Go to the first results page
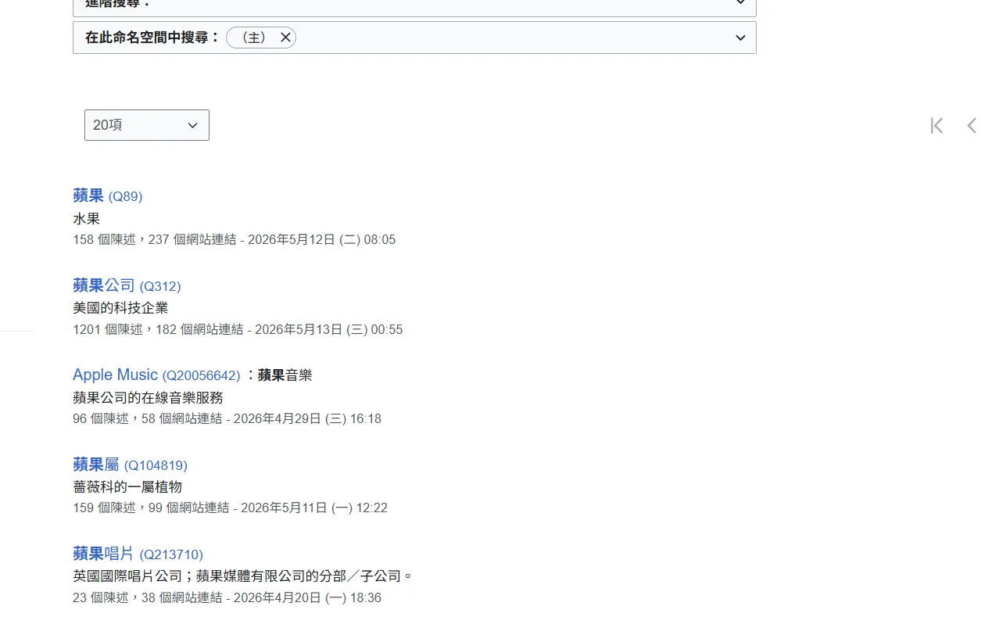Image resolution: width=981 pixels, height=617 pixels. coord(936,125)
